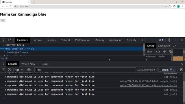Viewport: 185px width, 104px height.
Task: Expand the head element node
Action: pyautogui.click(x=4, y=52)
